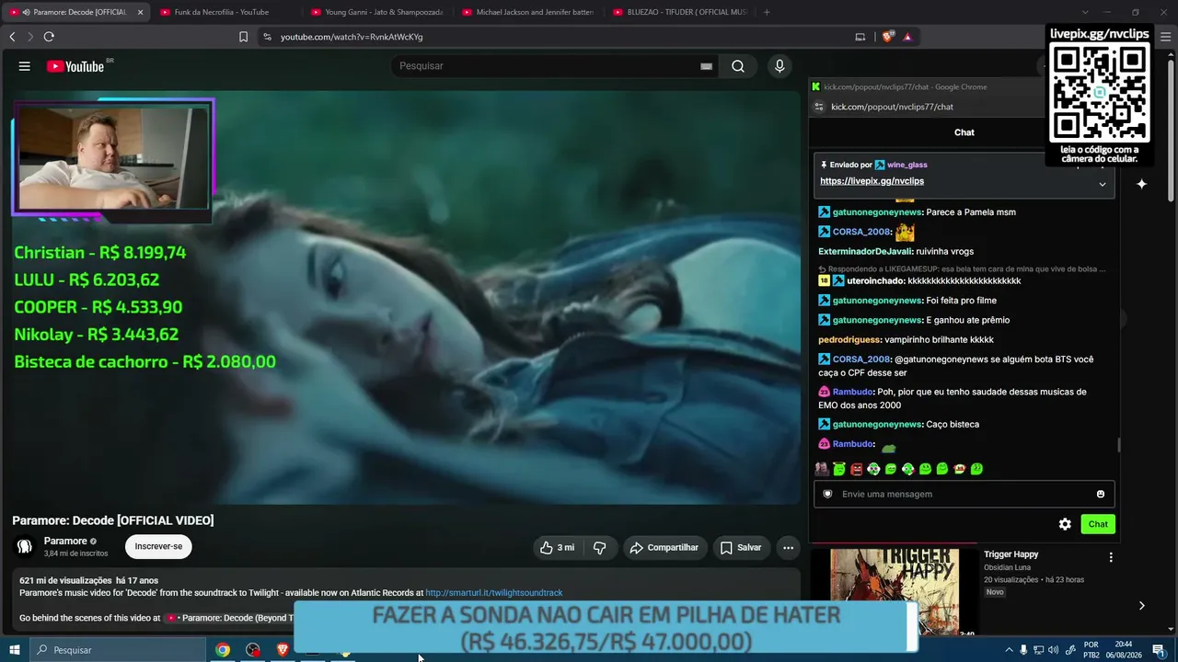Launch Google Chrome from the taskbar
1178x662 pixels.
pyautogui.click(x=223, y=650)
